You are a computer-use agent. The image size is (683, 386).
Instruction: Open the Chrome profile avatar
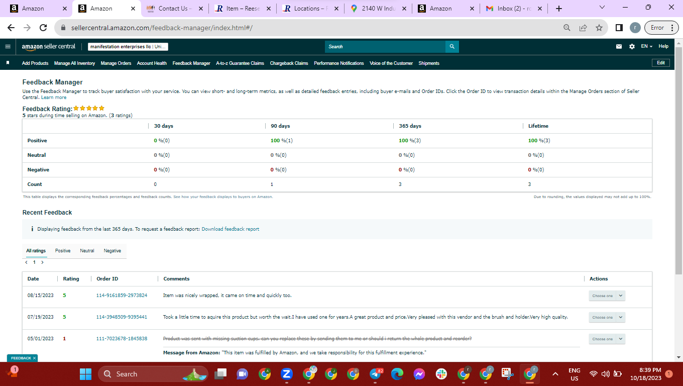[635, 28]
